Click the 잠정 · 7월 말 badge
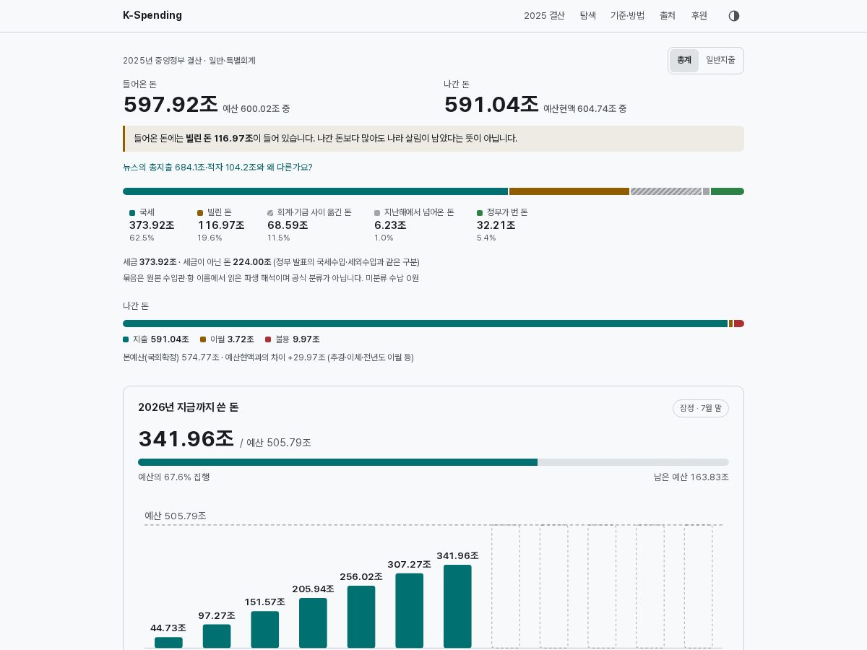This screenshot has width=867, height=650. click(701, 408)
